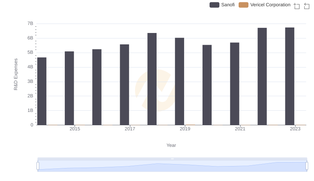The height and width of the screenshot is (181, 314).
Task: Click the 4B y-axis label
Action: [30, 67]
